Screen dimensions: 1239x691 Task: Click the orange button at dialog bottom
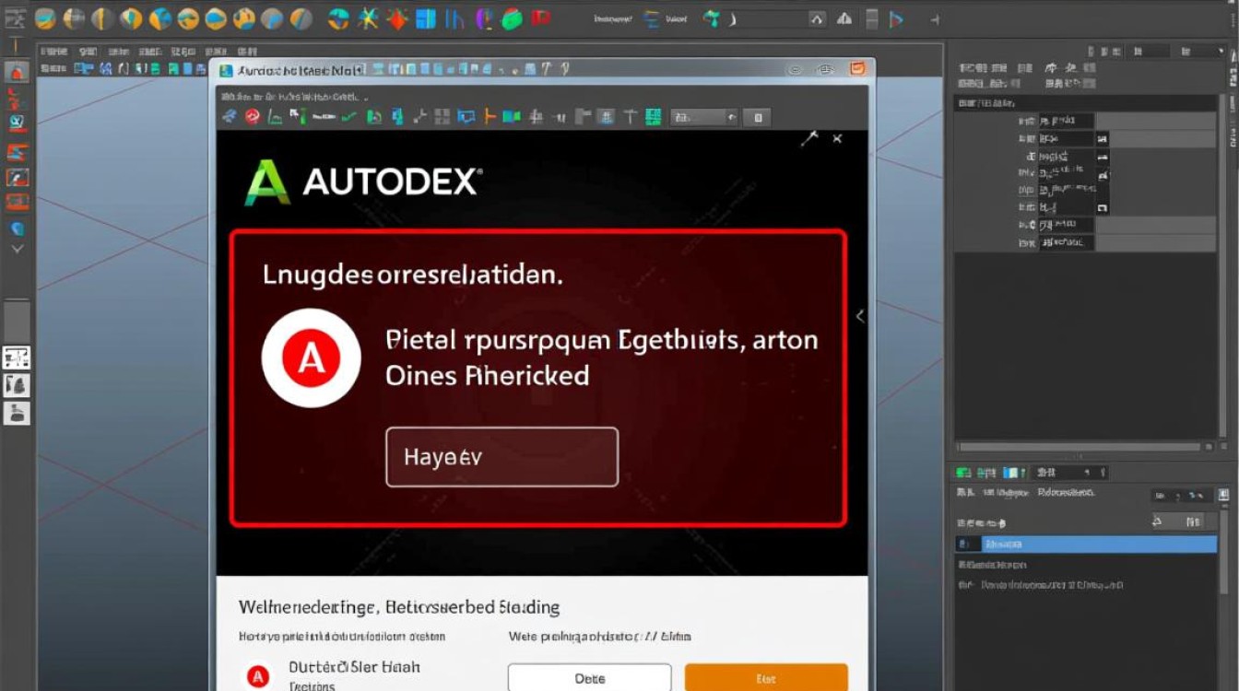pyautogui.click(x=766, y=678)
